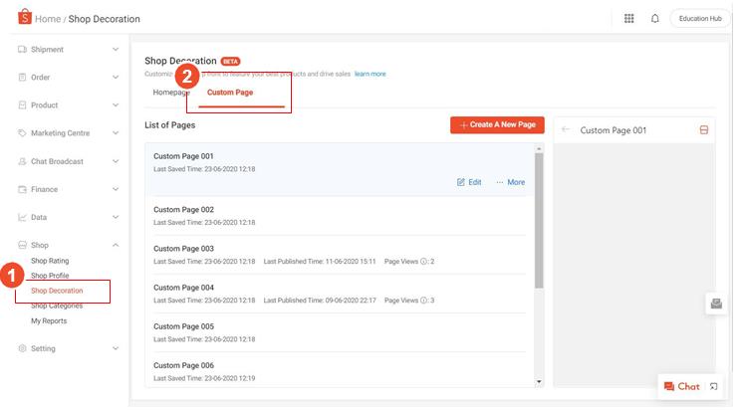
Task: Open the apps grid menu icon
Action: [628, 18]
